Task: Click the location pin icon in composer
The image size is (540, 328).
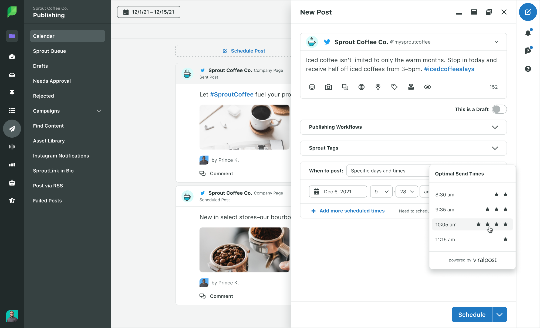Action: [378, 87]
